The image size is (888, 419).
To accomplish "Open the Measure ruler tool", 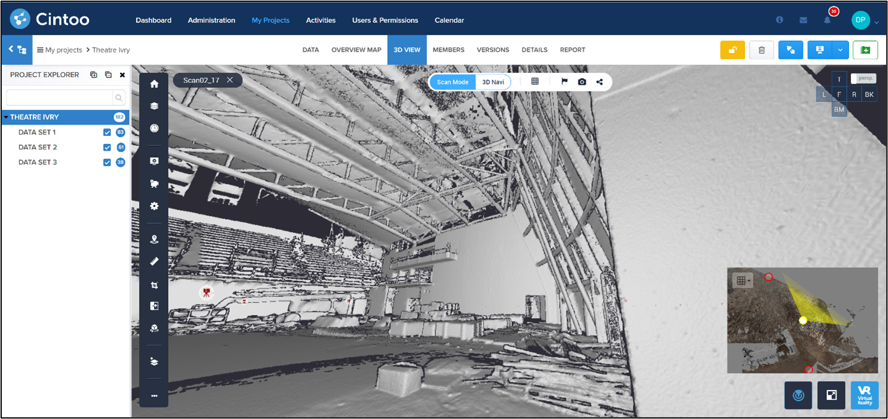I will point(154,261).
